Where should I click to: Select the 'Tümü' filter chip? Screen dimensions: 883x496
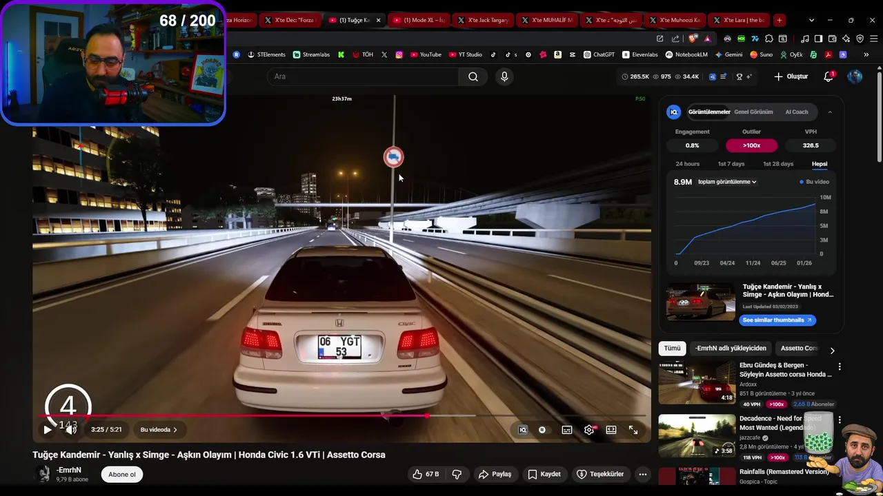tap(672, 349)
